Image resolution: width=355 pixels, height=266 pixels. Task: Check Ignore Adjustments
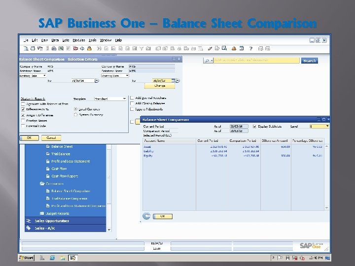pyautogui.click(x=132, y=109)
